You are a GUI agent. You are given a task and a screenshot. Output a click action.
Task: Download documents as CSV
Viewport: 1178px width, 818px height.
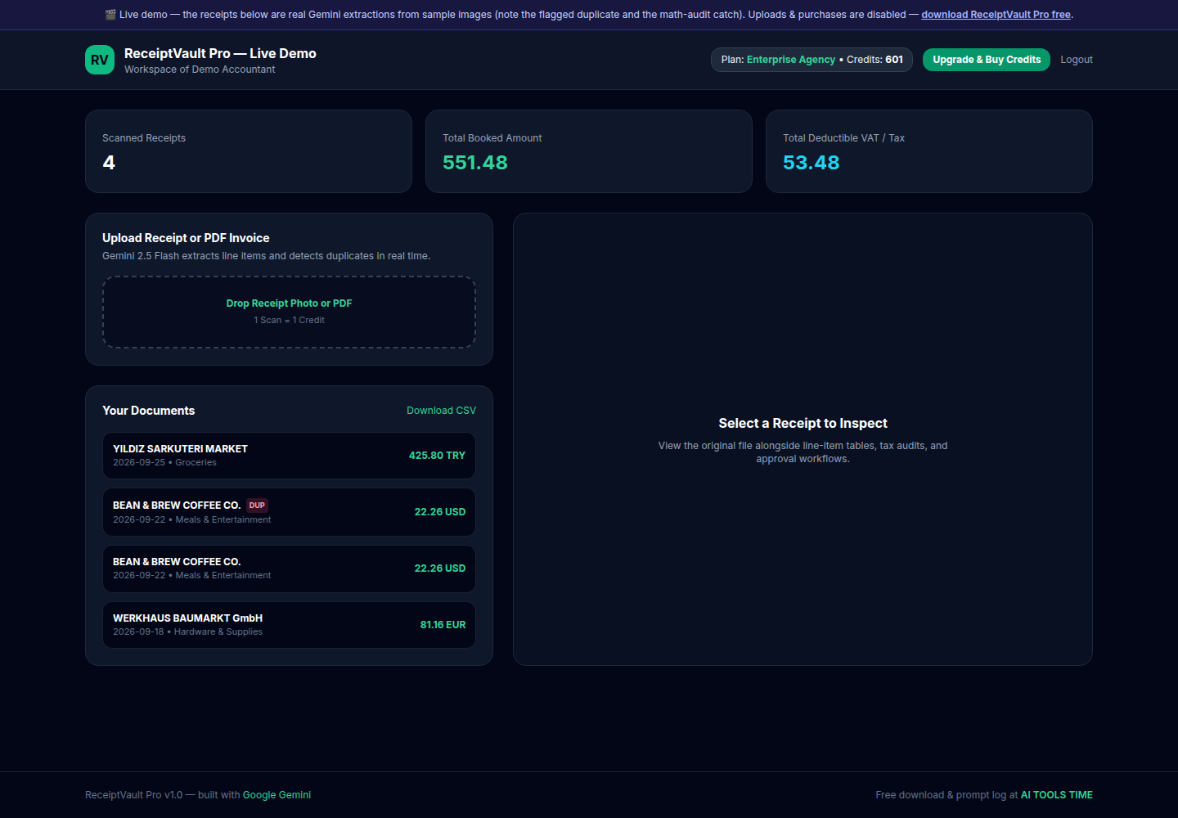click(x=441, y=411)
